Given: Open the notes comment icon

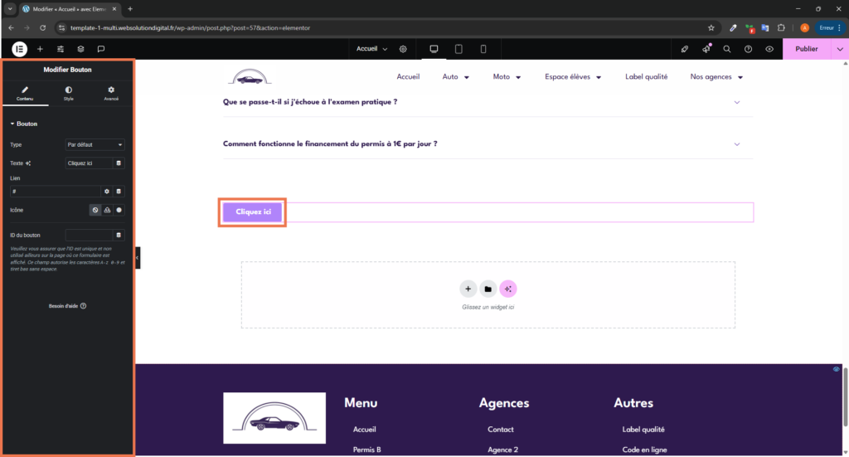Looking at the screenshot, I should tap(101, 49).
